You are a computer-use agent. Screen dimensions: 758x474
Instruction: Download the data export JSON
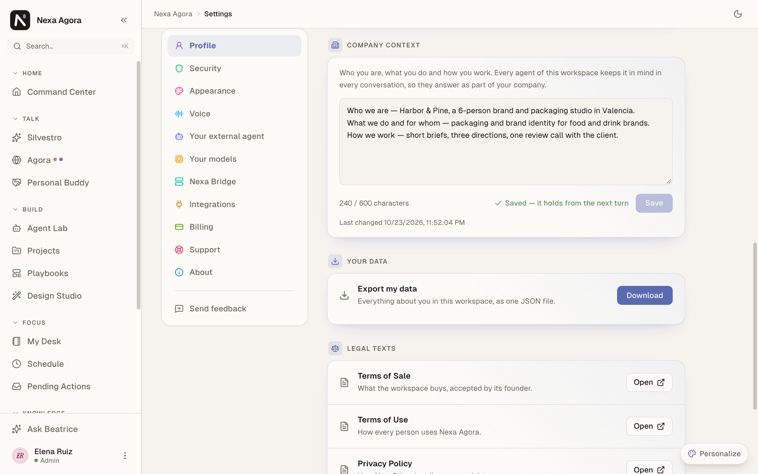coord(645,295)
